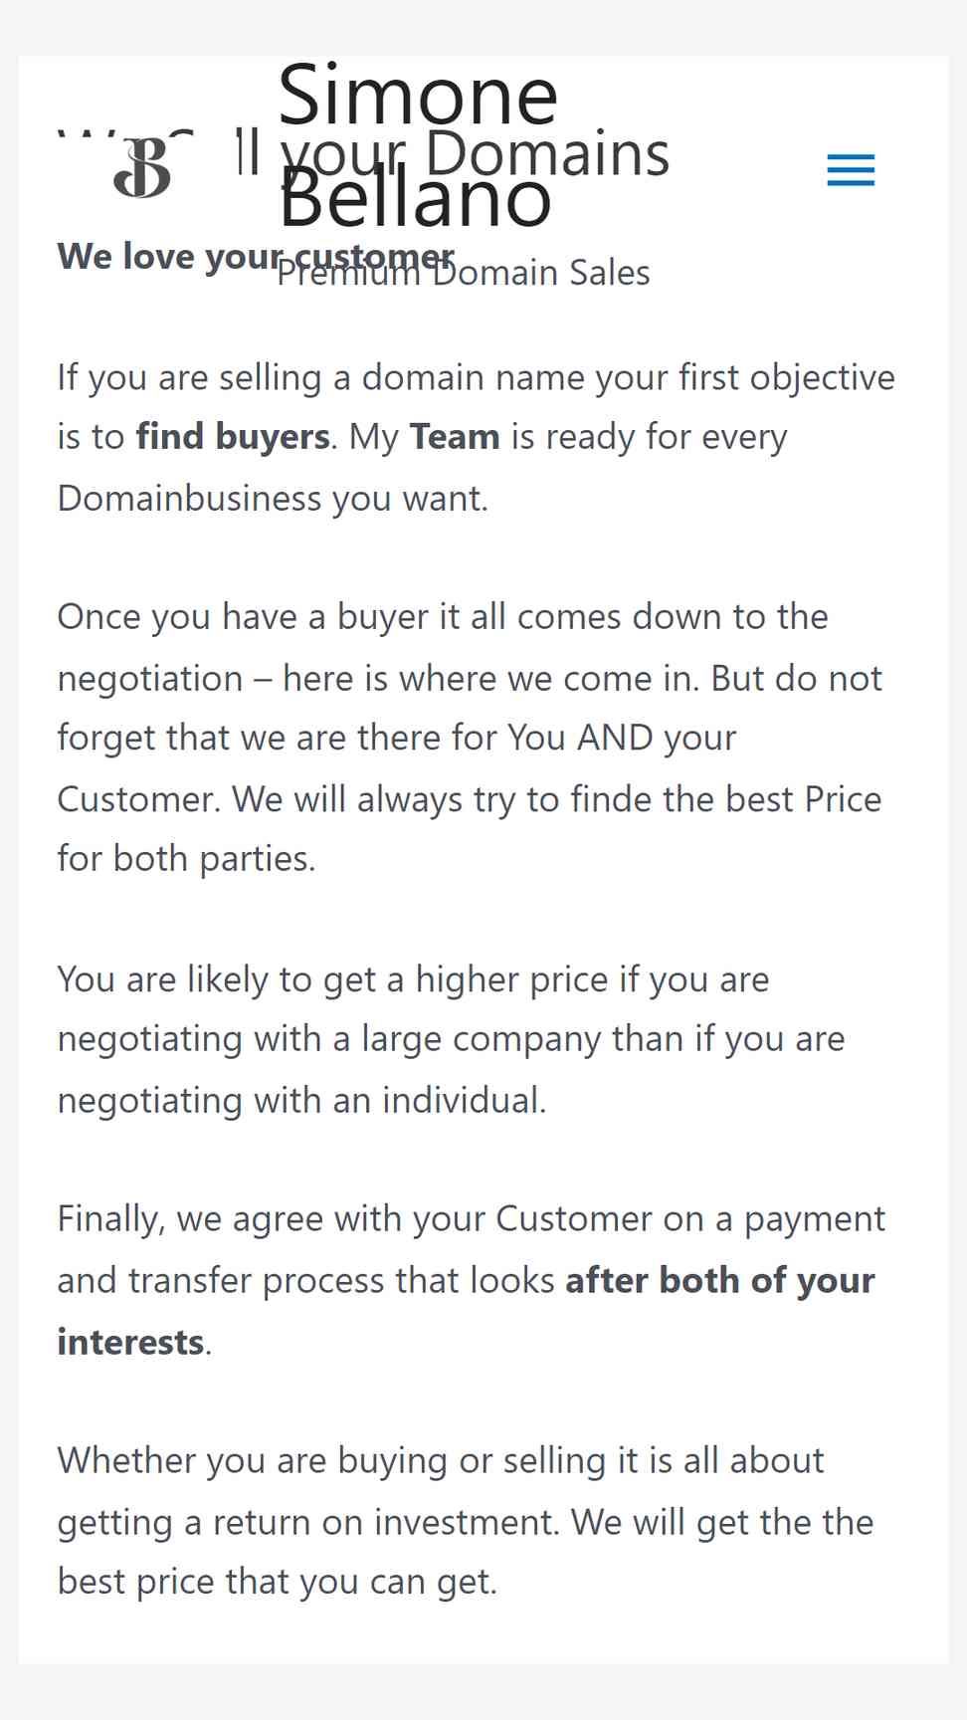The image size is (967, 1720).
Task: Click the paragraph starting 'Once you have a buyer'
Action: coord(471,738)
